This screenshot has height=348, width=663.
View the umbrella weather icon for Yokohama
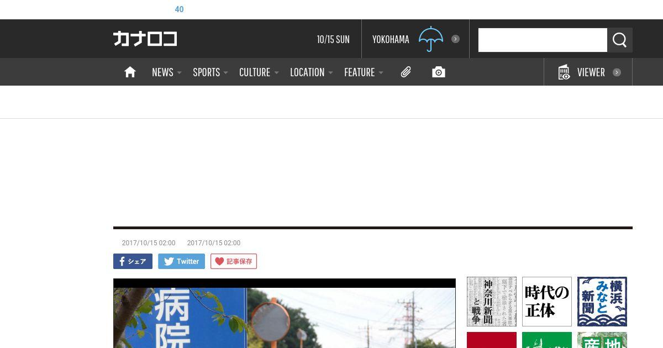tap(431, 39)
